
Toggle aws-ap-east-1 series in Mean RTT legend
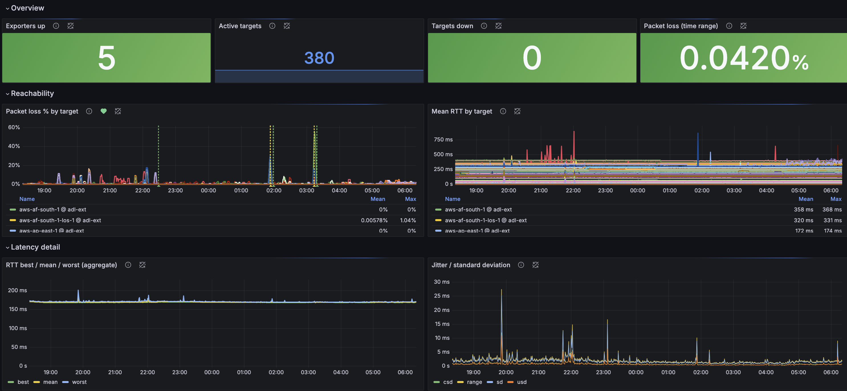pyautogui.click(x=477, y=231)
